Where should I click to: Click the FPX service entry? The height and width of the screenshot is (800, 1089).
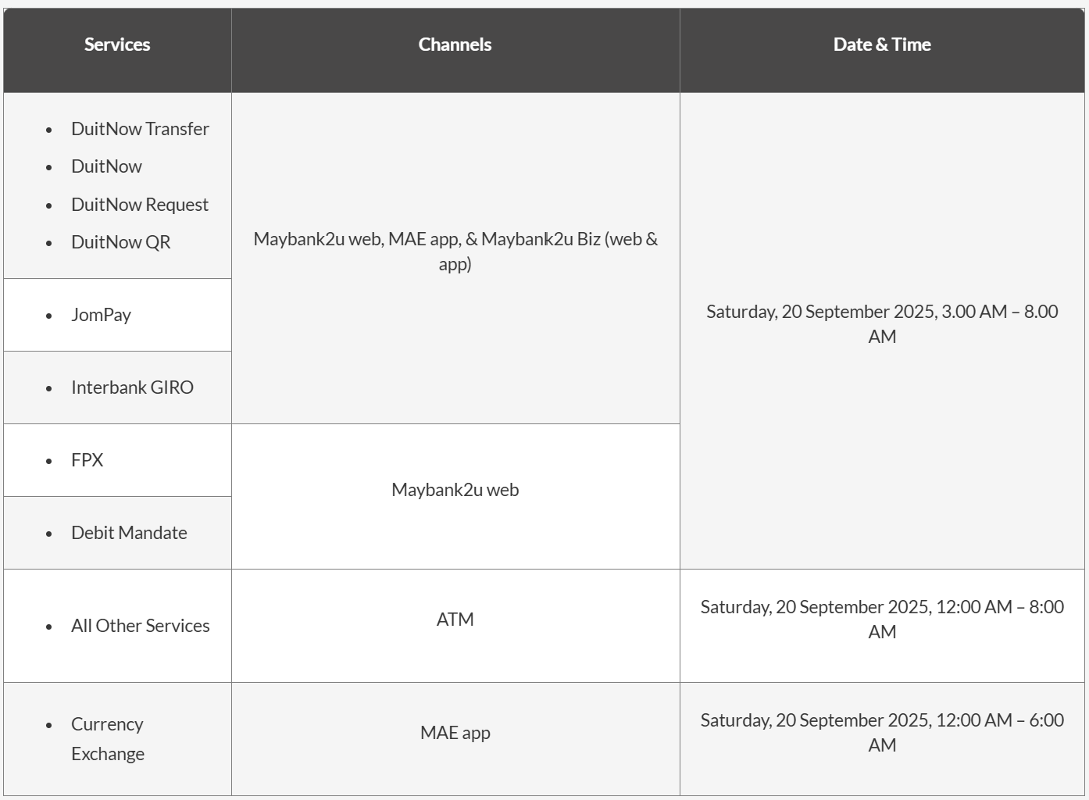click(87, 460)
